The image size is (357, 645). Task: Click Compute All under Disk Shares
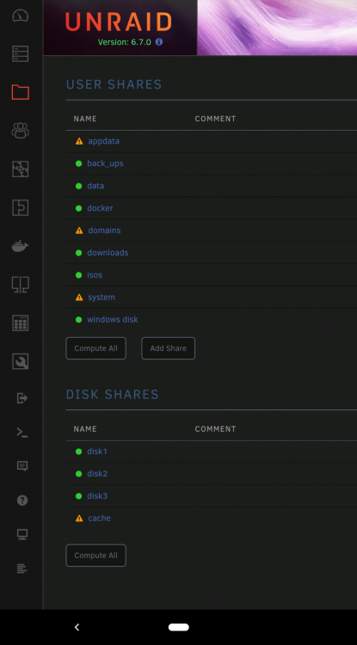pyautogui.click(x=95, y=556)
